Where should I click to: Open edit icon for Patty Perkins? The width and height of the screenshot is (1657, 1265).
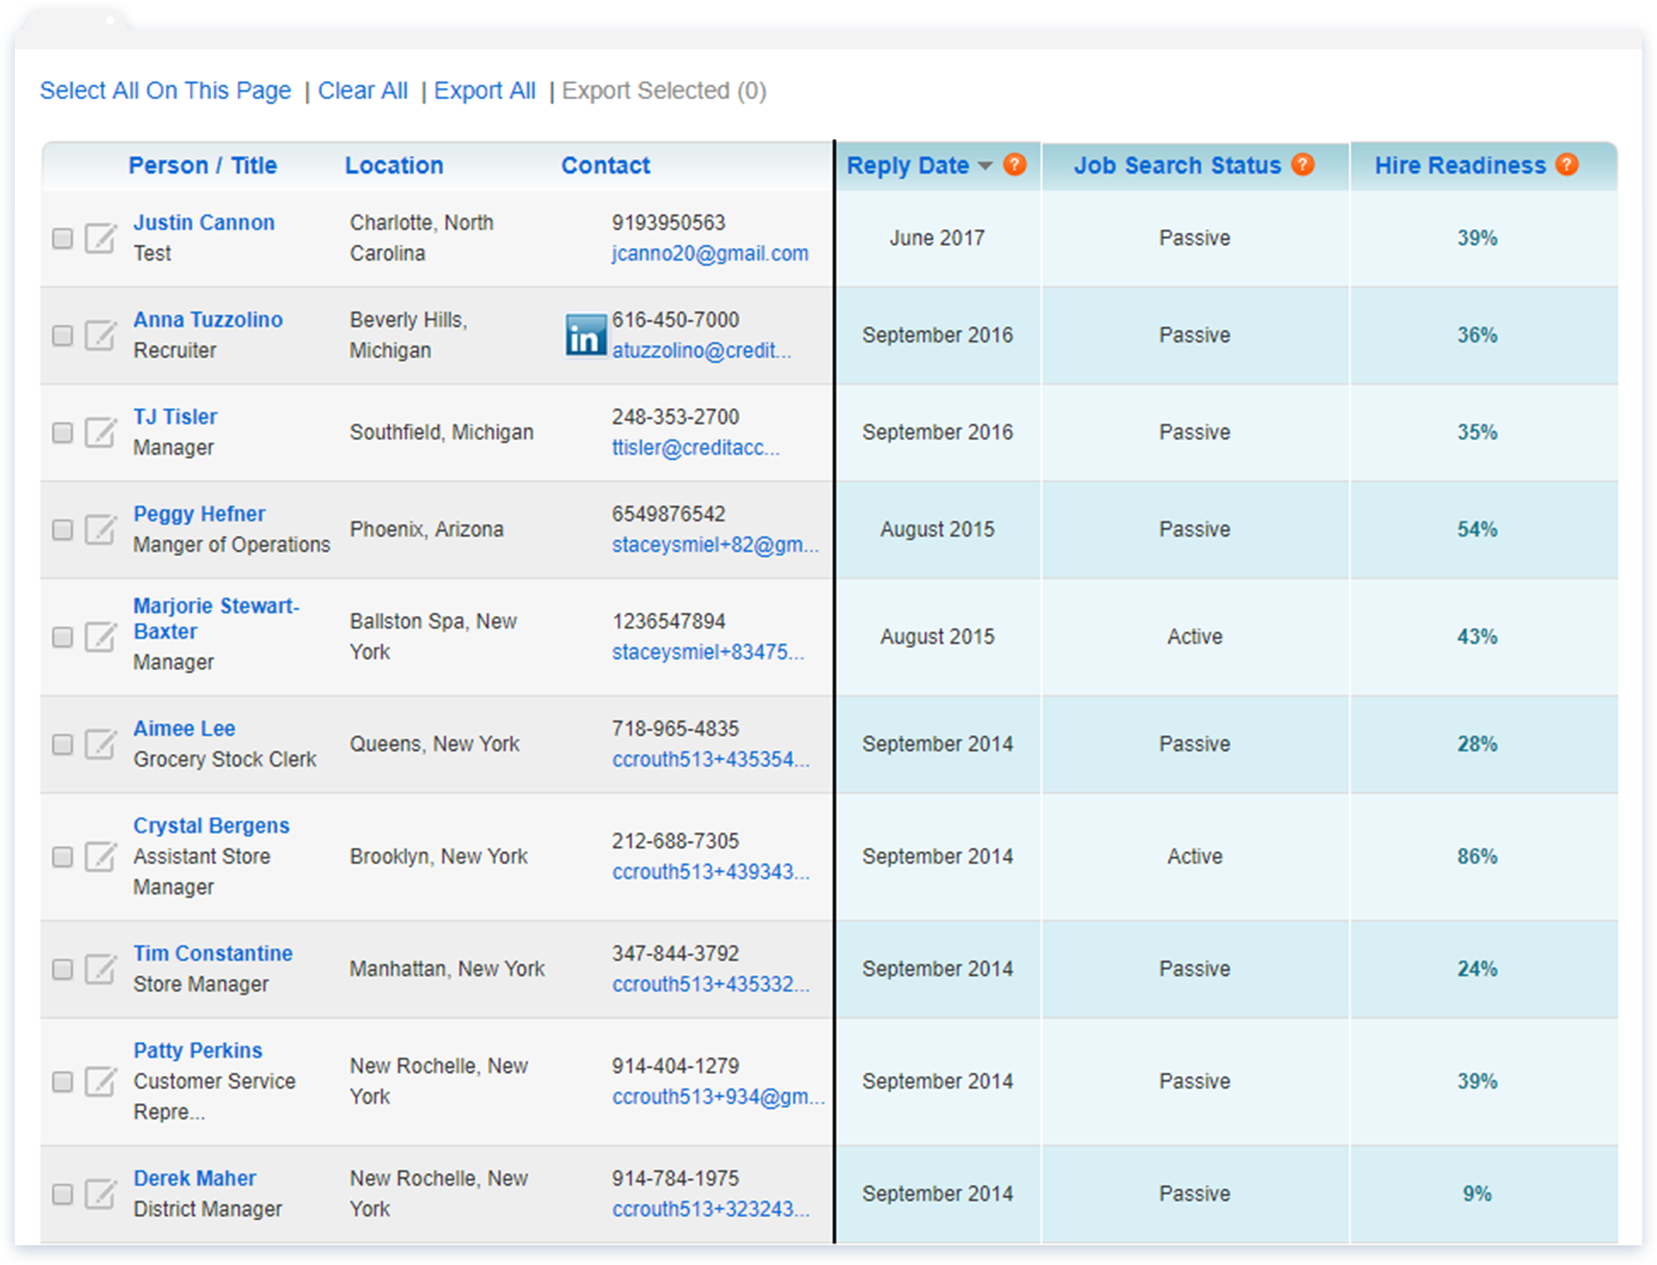[100, 1082]
